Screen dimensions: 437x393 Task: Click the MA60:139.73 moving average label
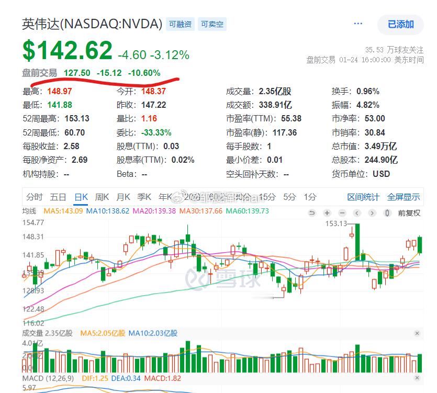247,211
